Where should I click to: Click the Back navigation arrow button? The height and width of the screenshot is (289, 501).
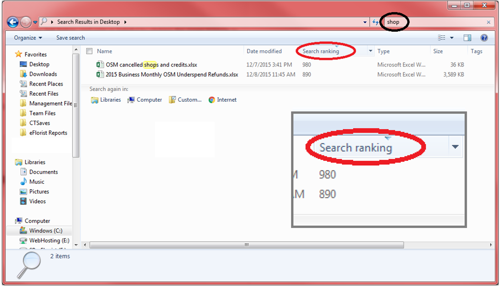13,22
